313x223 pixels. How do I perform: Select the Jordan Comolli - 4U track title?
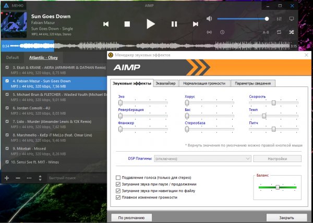tap(31, 108)
